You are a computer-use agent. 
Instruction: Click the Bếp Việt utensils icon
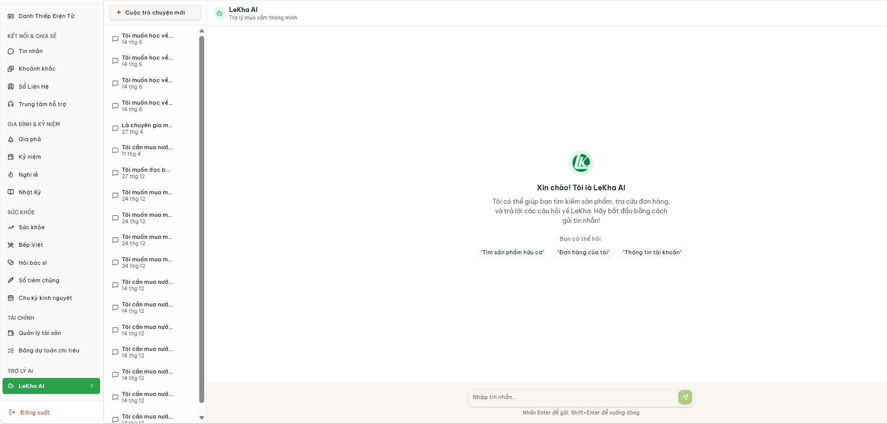tap(11, 245)
